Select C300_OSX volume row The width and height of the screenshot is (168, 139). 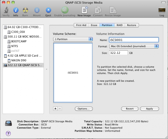[x=23, y=32]
